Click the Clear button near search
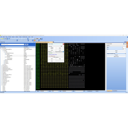The width and height of the screenshot is (128, 128). pos(26,44)
